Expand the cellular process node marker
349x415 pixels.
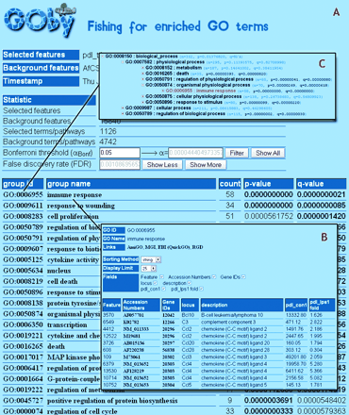point(123,108)
